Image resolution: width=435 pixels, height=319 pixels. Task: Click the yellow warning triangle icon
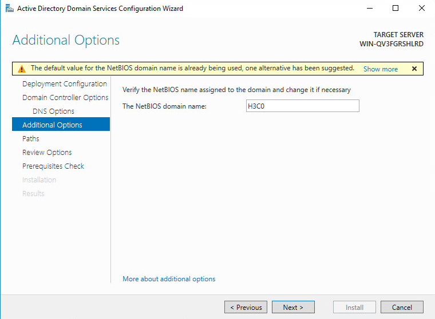[x=22, y=69]
